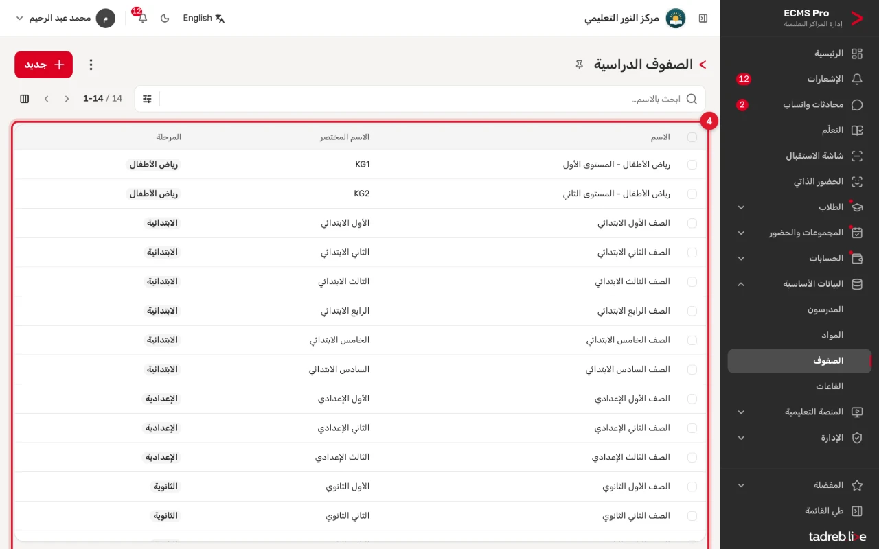Check the row الصف الرابع الابتدائي
The height and width of the screenshot is (549, 879).
tap(692, 311)
